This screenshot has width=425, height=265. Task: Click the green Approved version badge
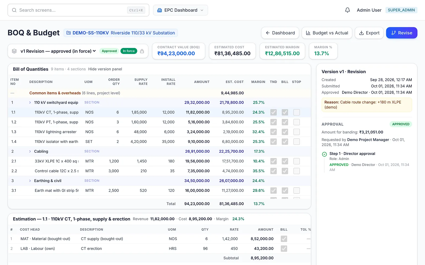click(x=109, y=51)
